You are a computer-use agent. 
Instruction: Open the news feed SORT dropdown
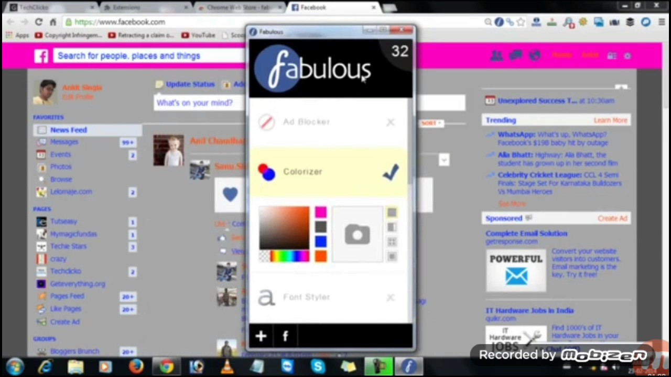[x=431, y=123]
